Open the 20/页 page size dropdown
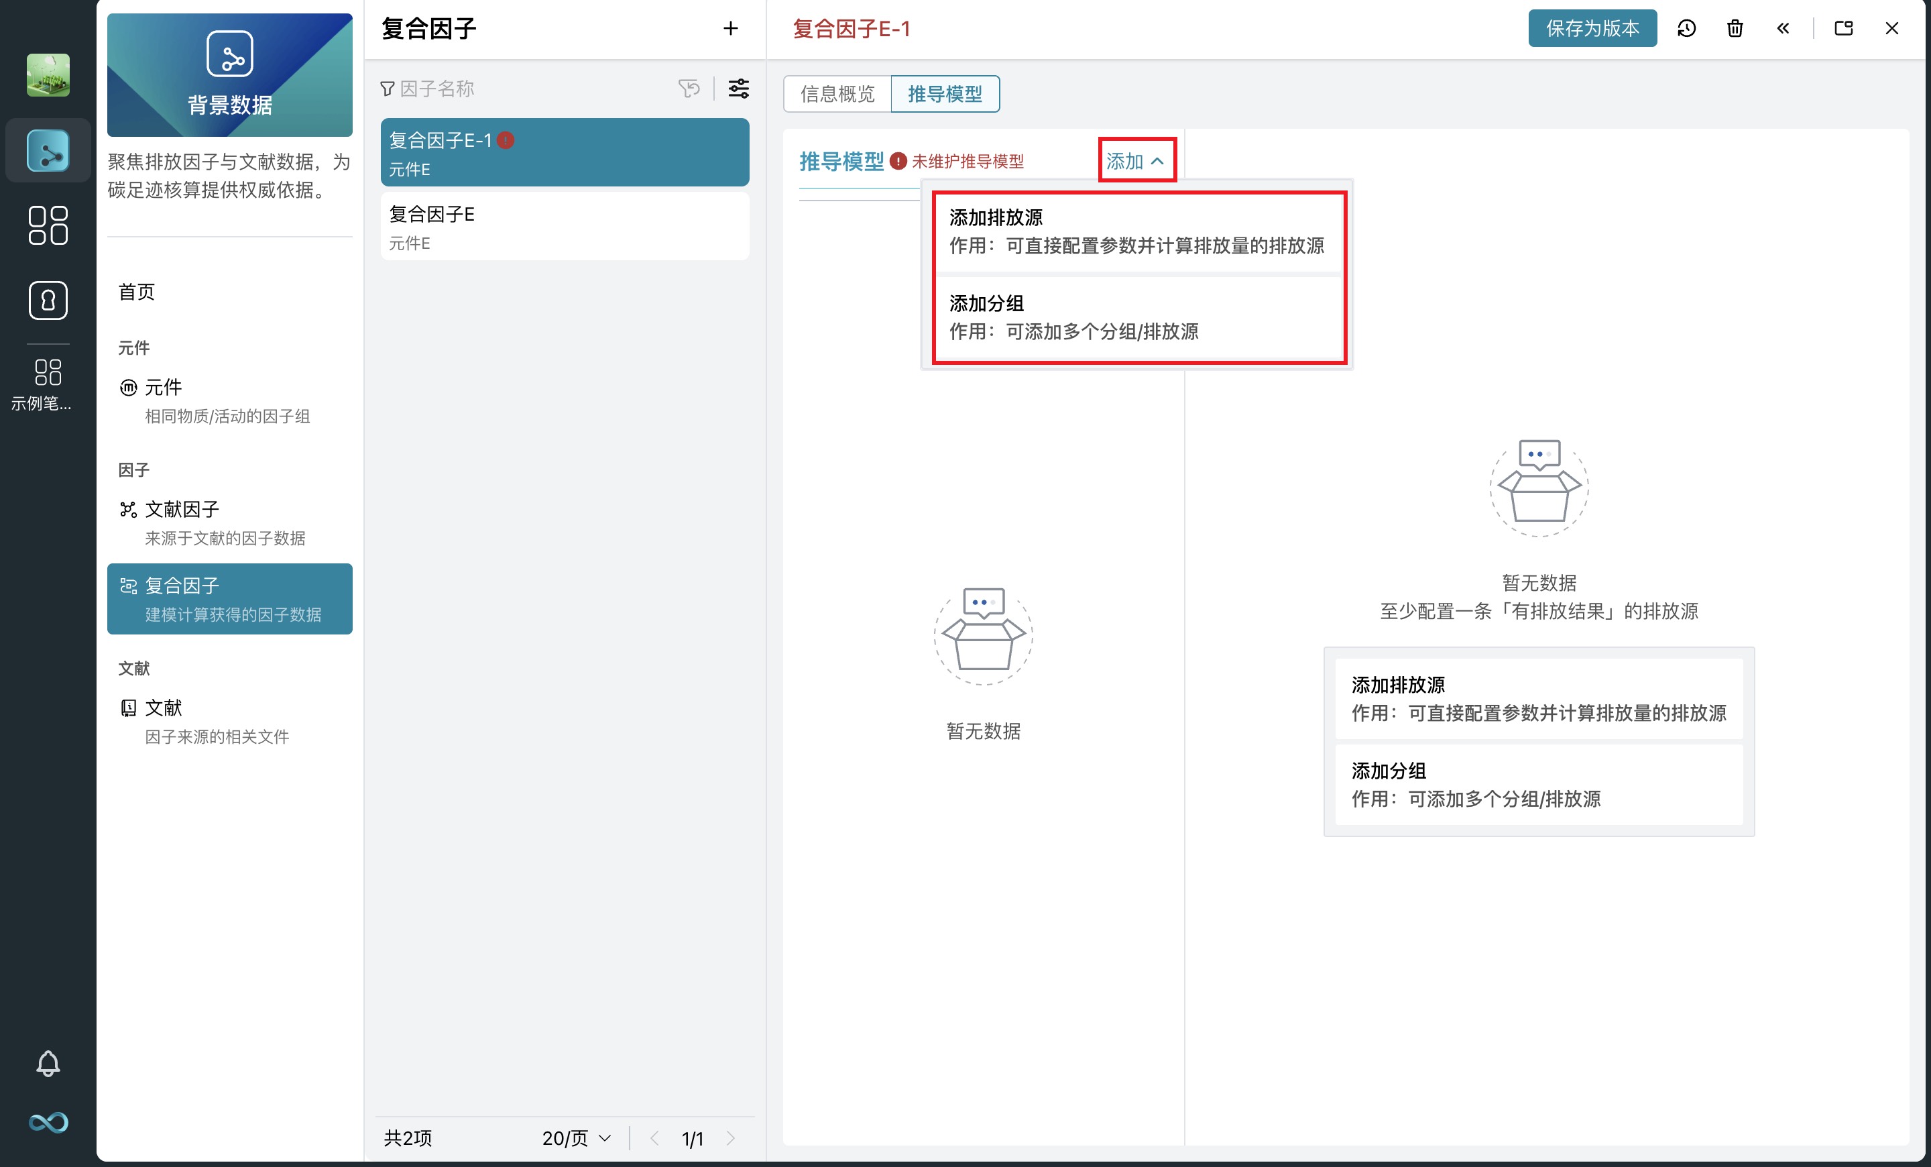This screenshot has width=1931, height=1167. tap(576, 1137)
